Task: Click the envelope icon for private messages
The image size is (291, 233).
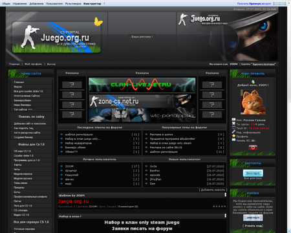Action: [233, 140]
